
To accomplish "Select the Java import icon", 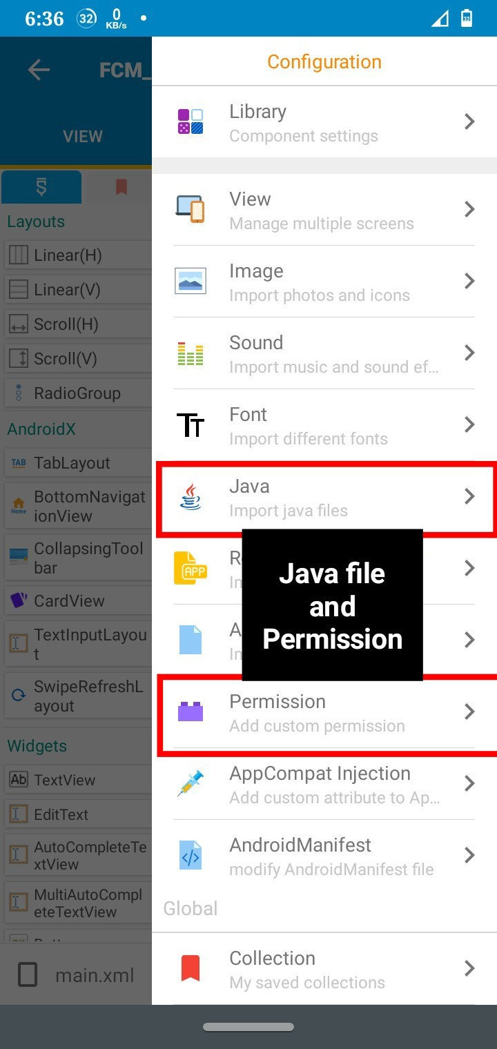I will coord(191,497).
